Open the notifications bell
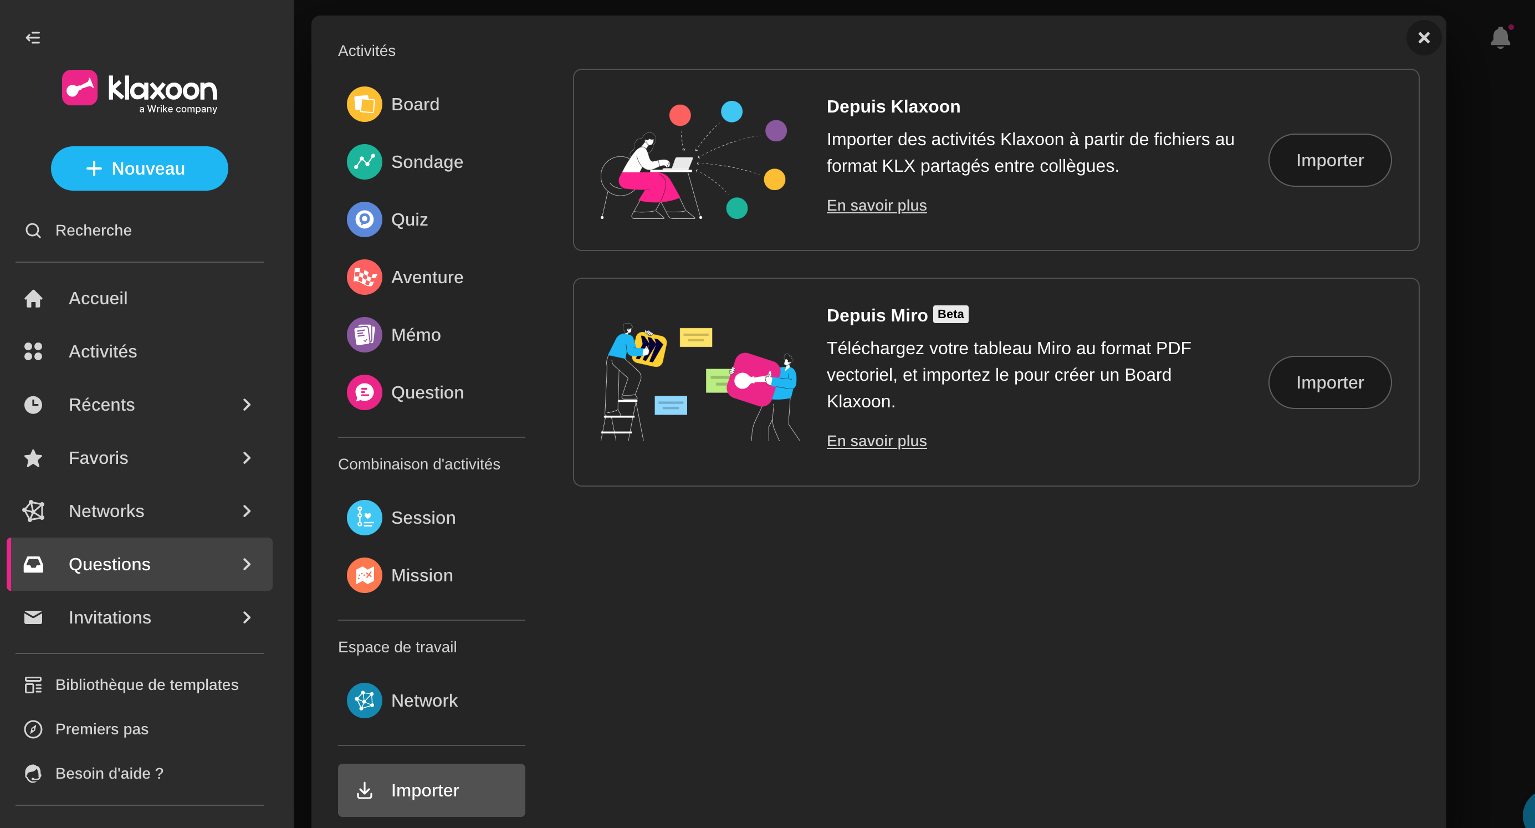 click(x=1500, y=38)
